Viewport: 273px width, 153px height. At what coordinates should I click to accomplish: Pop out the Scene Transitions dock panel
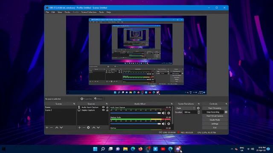tap(199, 104)
